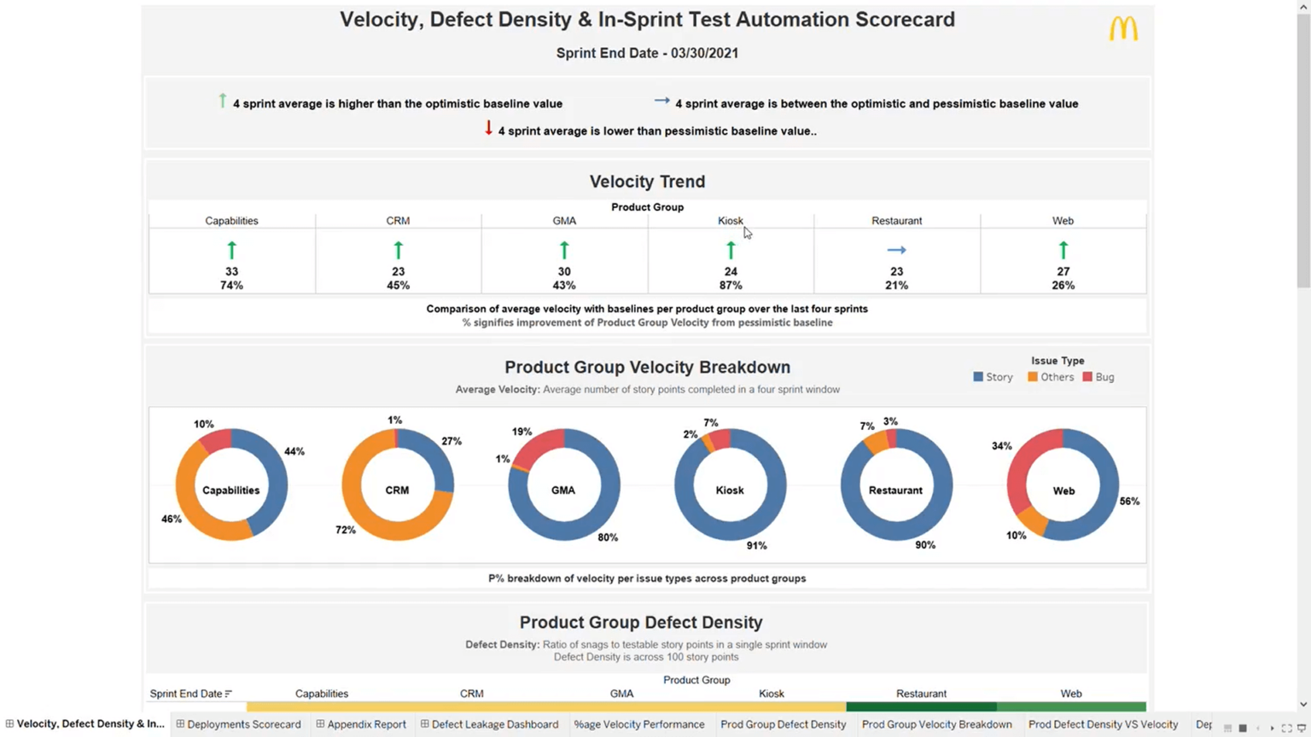Viewport: 1311px width, 737px height.
Task: Click the green bar under the Restaurant column
Action: pyautogui.click(x=922, y=706)
